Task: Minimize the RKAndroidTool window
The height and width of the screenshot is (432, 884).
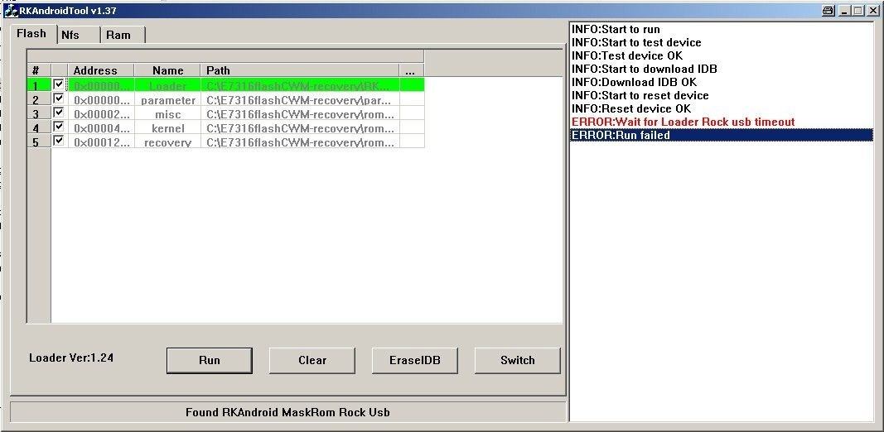Action: click(844, 10)
